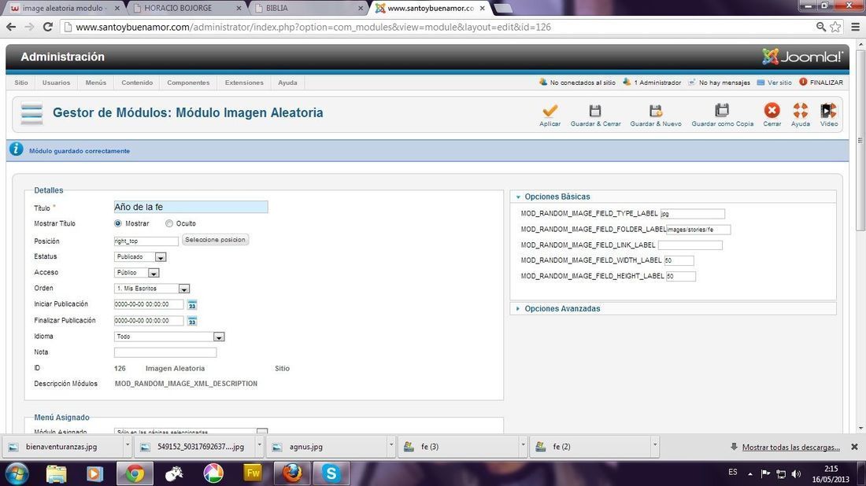
Task: Open the Acceso Público dropdown
Action: tap(136, 273)
